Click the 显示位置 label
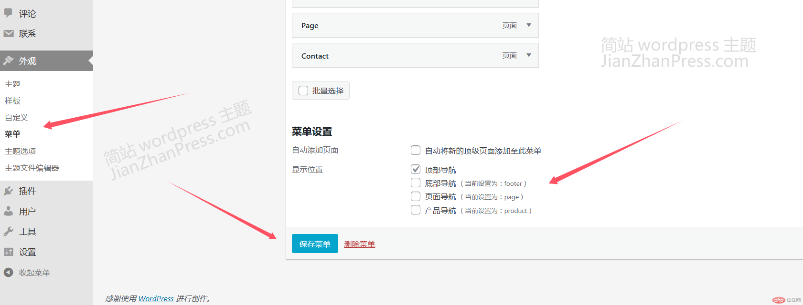This screenshot has width=803, height=305. pos(308,170)
